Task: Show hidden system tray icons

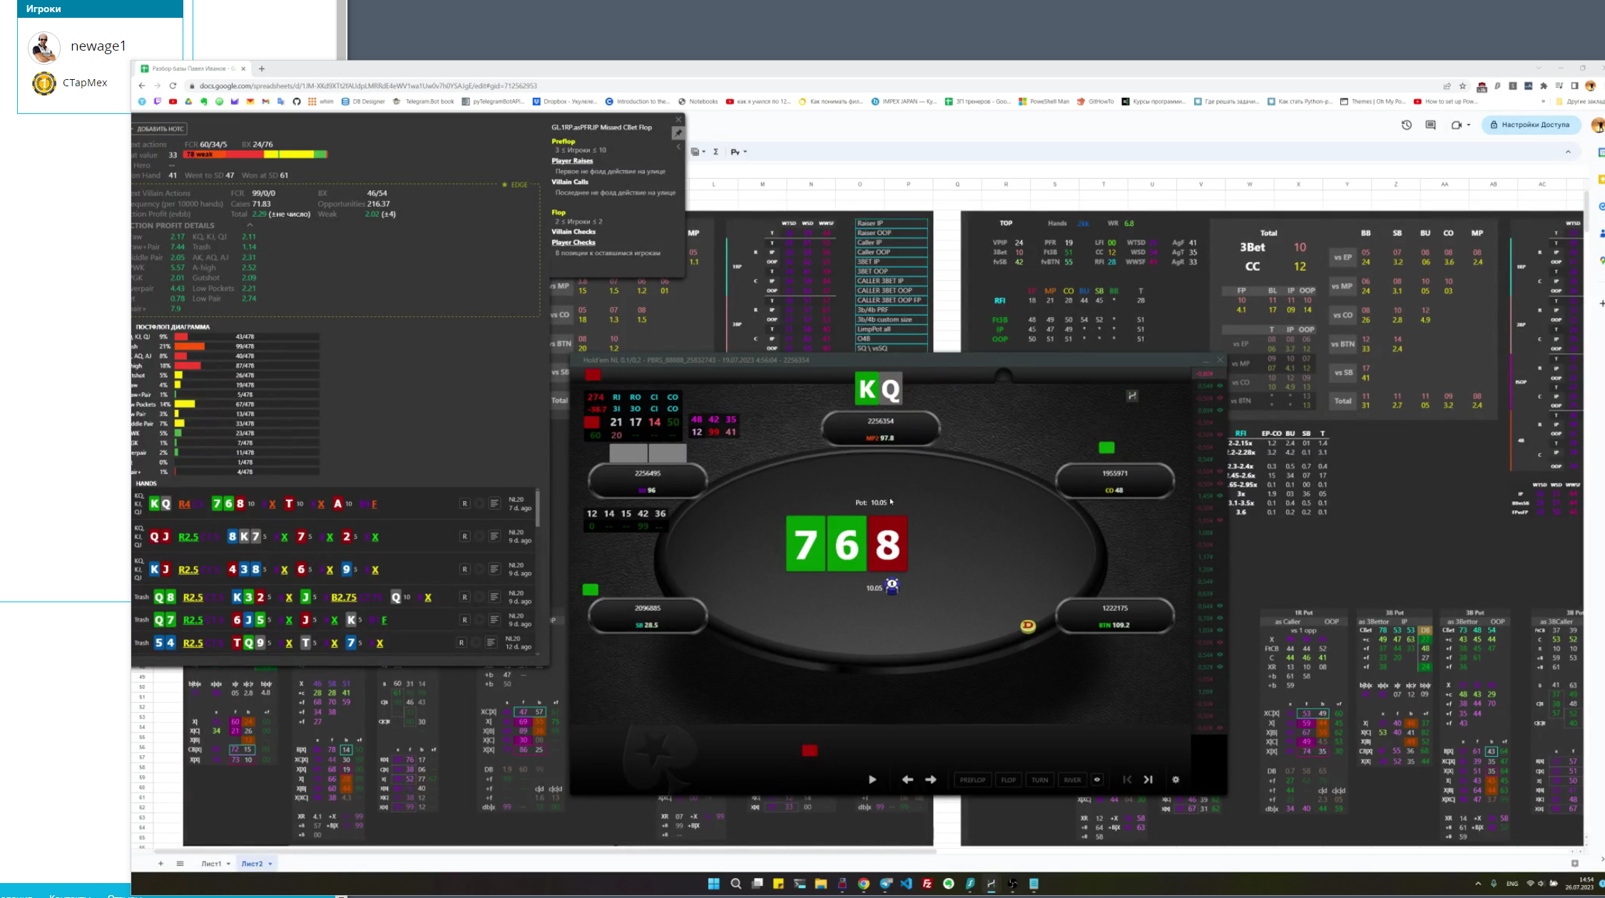Action: point(1478,884)
